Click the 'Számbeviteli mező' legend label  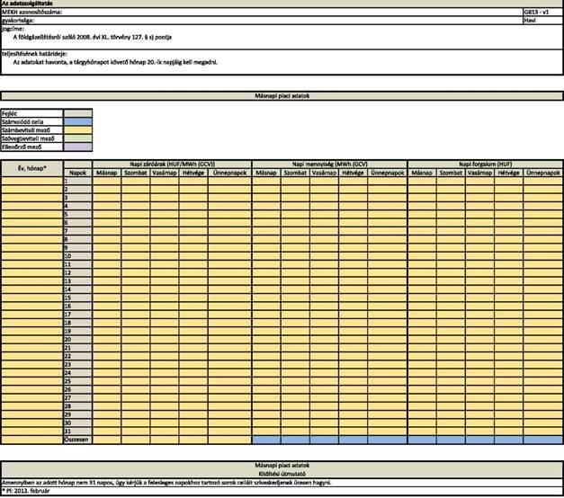26,130
